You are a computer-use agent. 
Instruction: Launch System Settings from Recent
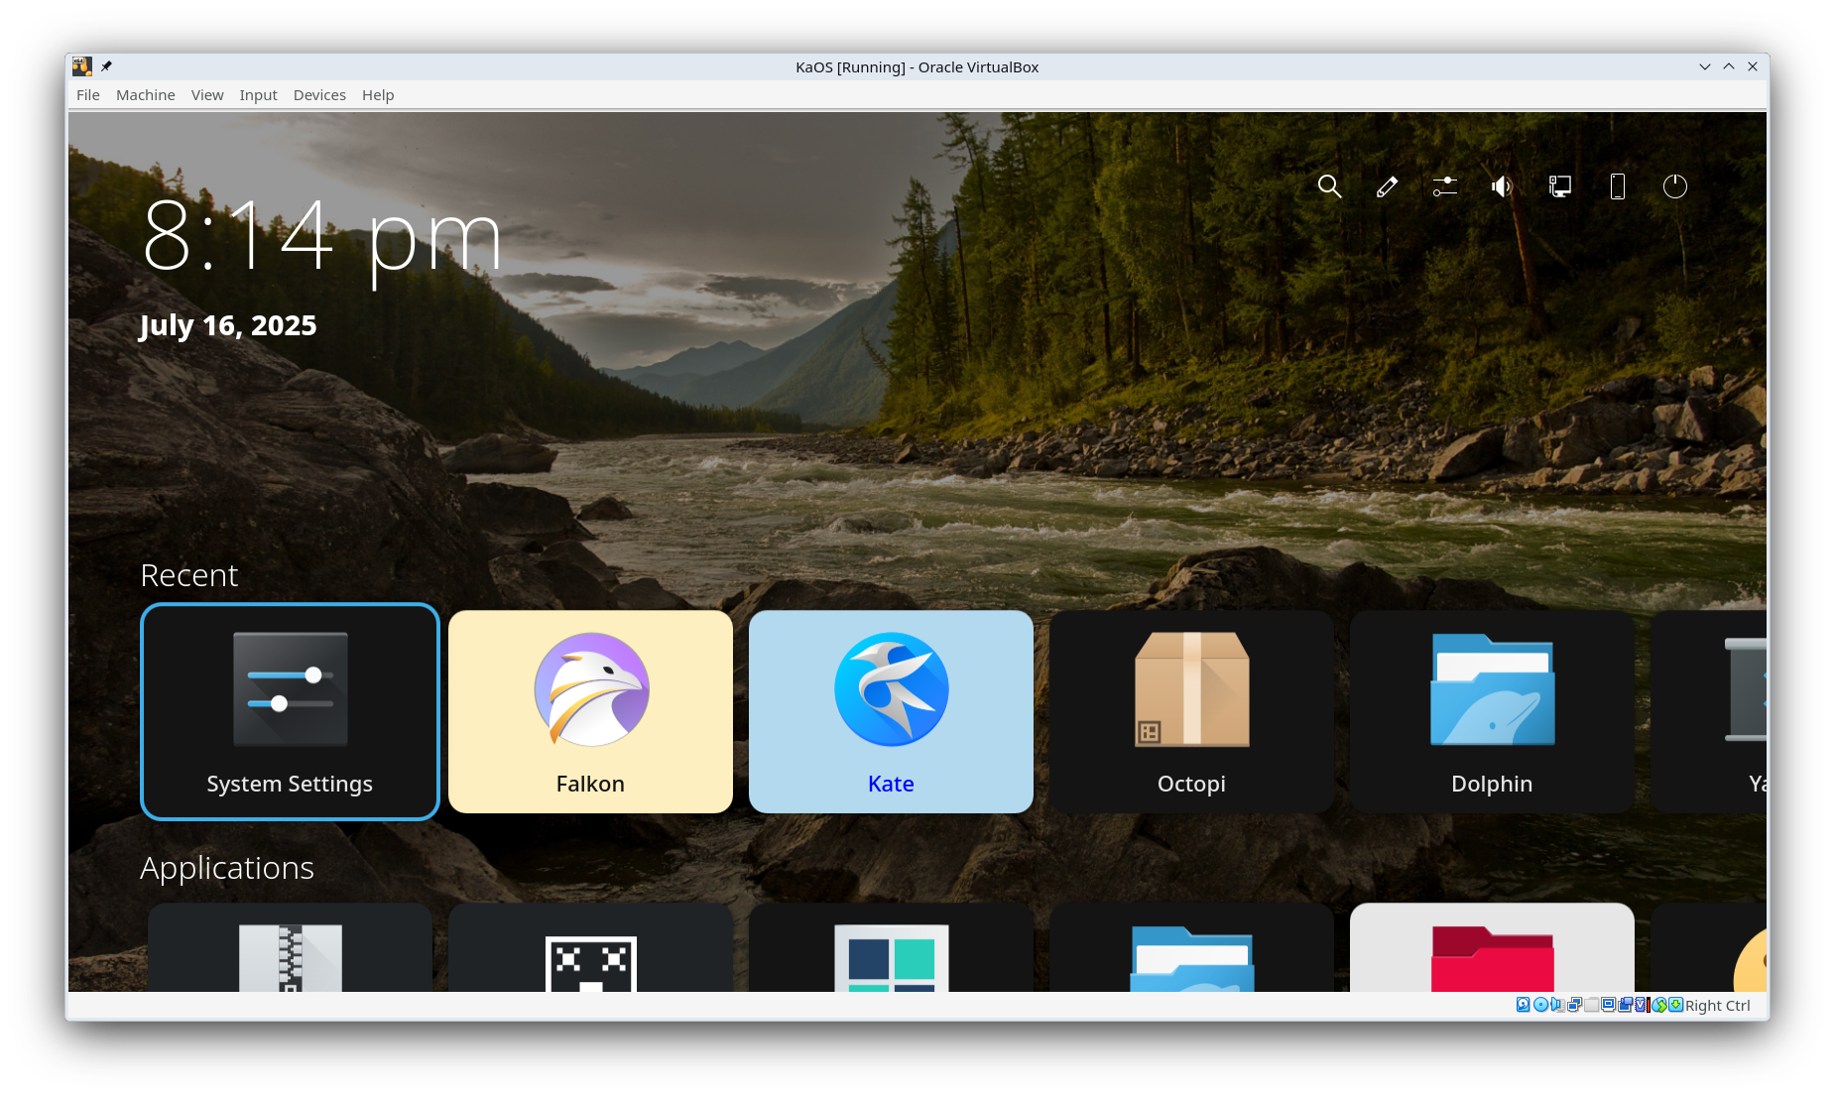tap(290, 711)
